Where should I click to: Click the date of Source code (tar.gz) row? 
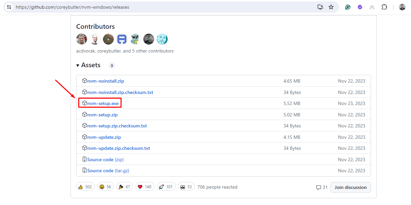click(x=352, y=171)
